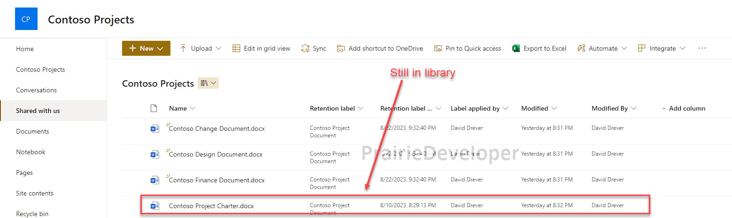The height and width of the screenshot is (218, 732).
Task: Sort by the Name column header
Action: click(182, 108)
